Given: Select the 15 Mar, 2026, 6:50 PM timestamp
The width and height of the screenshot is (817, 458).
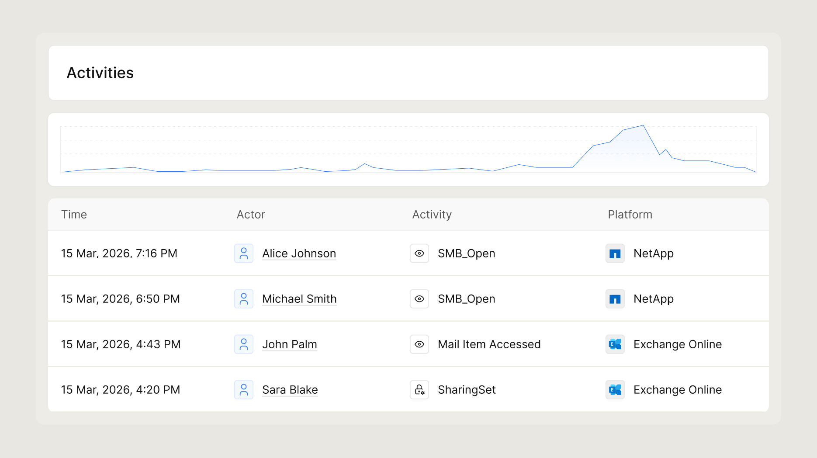Looking at the screenshot, I should (121, 299).
